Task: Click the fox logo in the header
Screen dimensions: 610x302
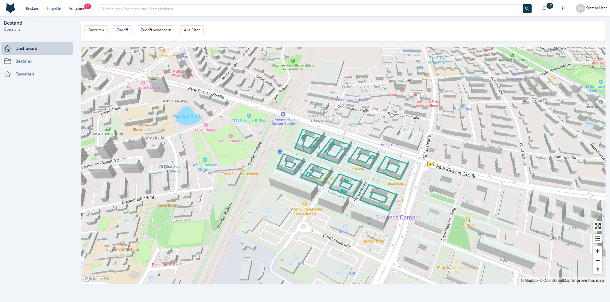Action: (x=11, y=8)
